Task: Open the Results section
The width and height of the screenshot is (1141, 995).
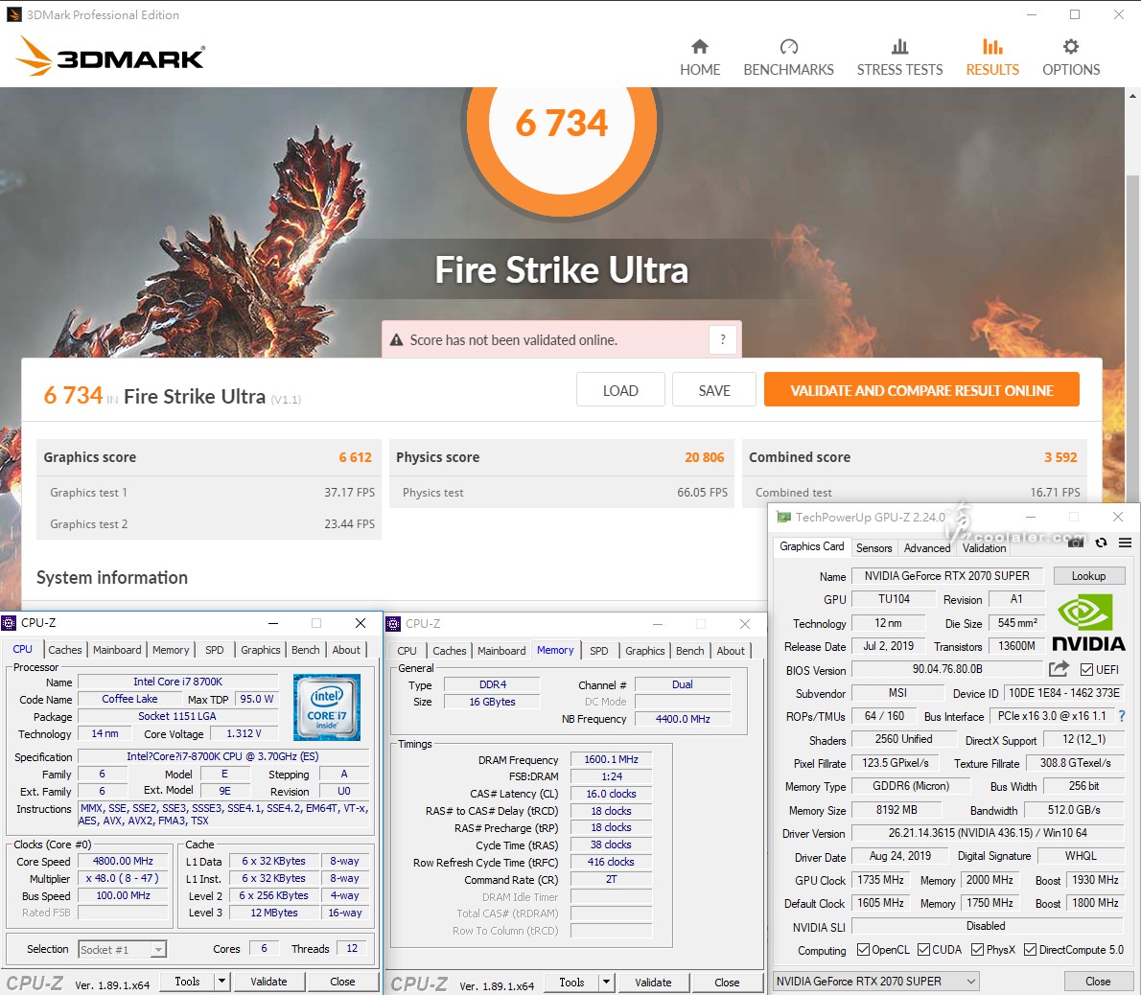Action: pos(992,58)
